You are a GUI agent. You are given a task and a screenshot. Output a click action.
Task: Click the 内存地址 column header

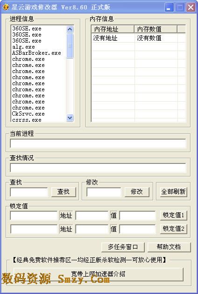click(113, 29)
